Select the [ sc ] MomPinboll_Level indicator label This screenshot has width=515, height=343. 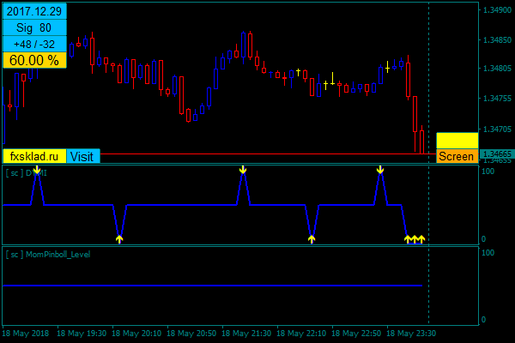pyautogui.click(x=48, y=255)
